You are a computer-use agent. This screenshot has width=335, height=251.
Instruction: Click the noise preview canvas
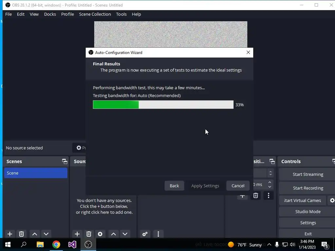coord(171,34)
